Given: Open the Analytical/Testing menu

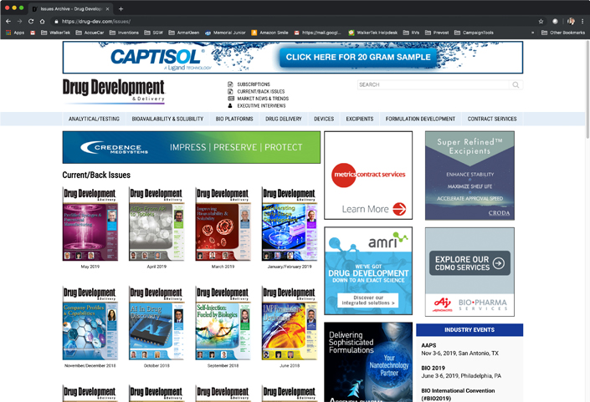Looking at the screenshot, I should (94, 119).
